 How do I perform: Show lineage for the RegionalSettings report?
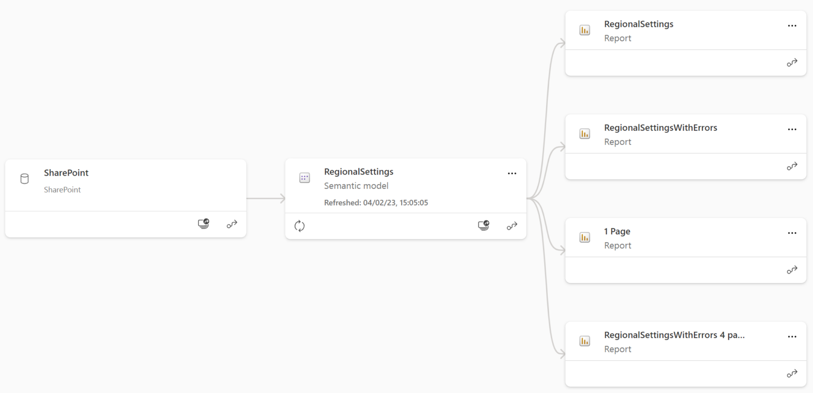tap(792, 62)
